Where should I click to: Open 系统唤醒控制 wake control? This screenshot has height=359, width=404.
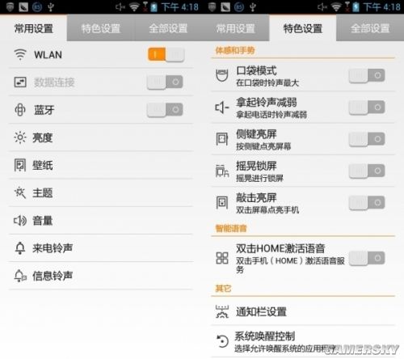pos(303,341)
